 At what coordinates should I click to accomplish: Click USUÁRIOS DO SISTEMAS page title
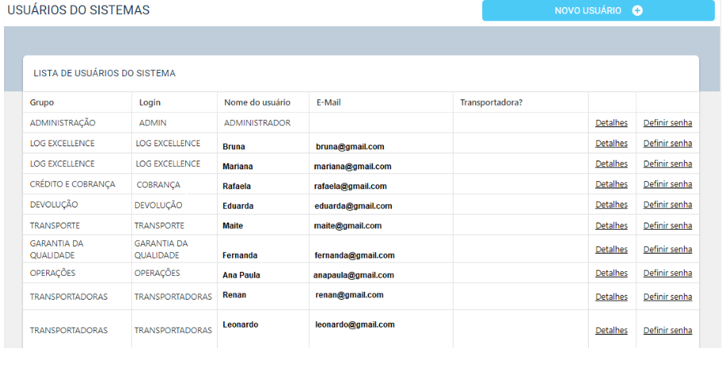click(x=79, y=10)
